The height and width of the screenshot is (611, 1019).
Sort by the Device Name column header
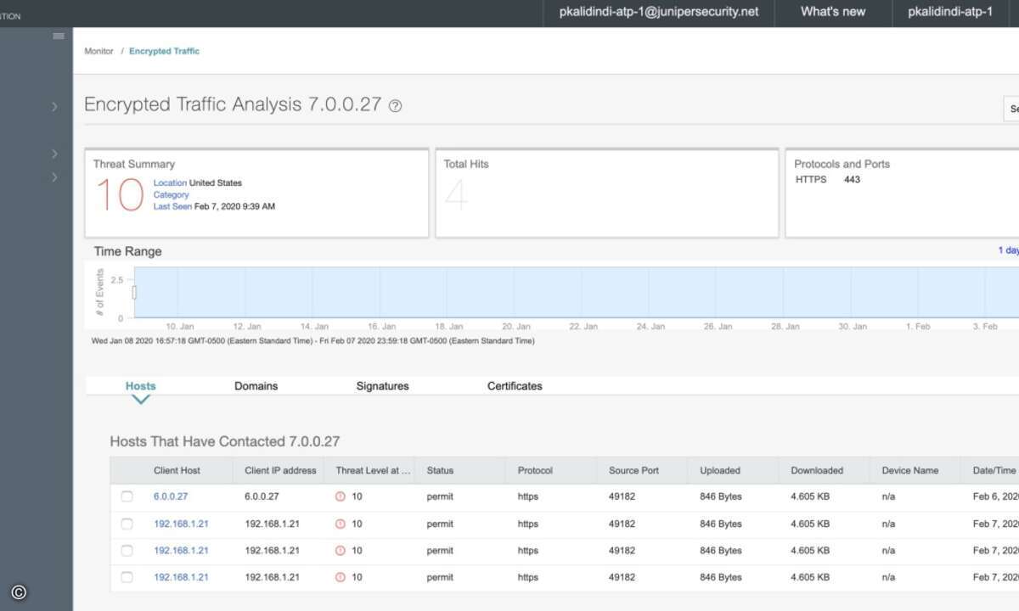pos(910,470)
